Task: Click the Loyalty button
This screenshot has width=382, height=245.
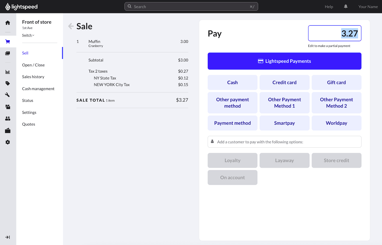Action: tap(232, 160)
